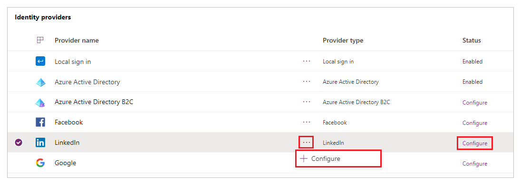Click Configure link for Google status
Image resolution: width=520 pixels, height=185 pixels.
coord(474,164)
